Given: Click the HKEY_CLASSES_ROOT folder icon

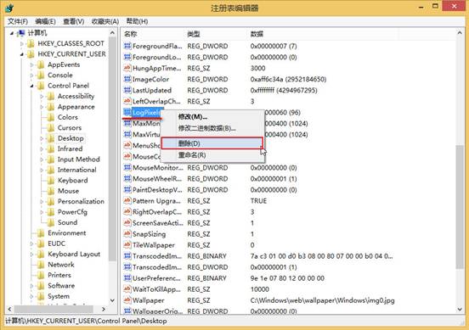Looking at the screenshot, I should [31, 43].
